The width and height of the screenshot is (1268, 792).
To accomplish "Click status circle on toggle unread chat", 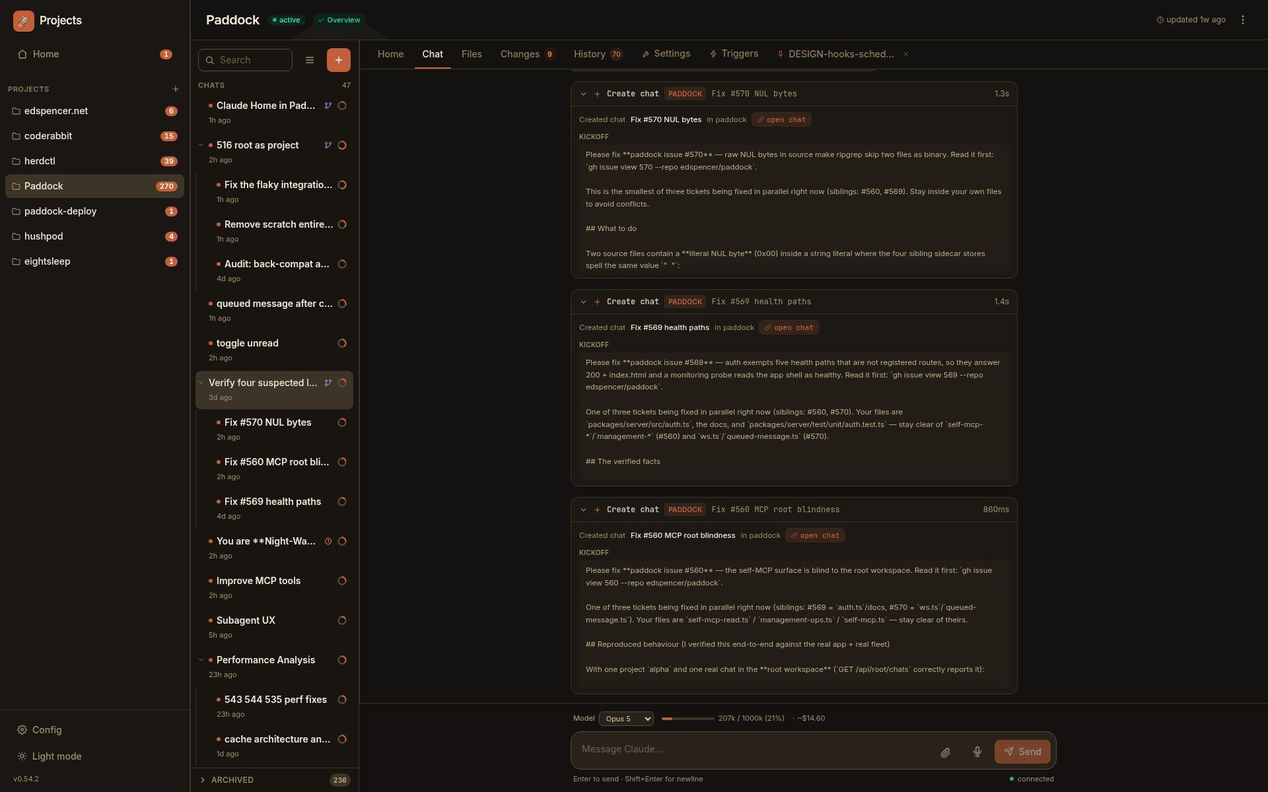I will tap(342, 343).
